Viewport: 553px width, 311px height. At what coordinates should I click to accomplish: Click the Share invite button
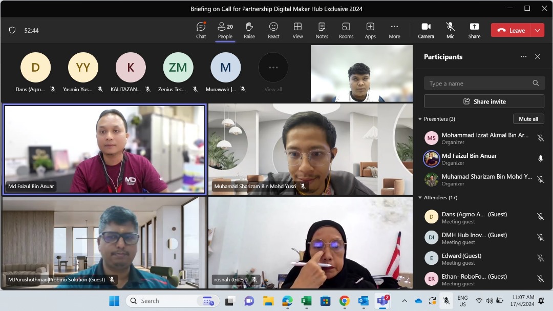click(484, 101)
